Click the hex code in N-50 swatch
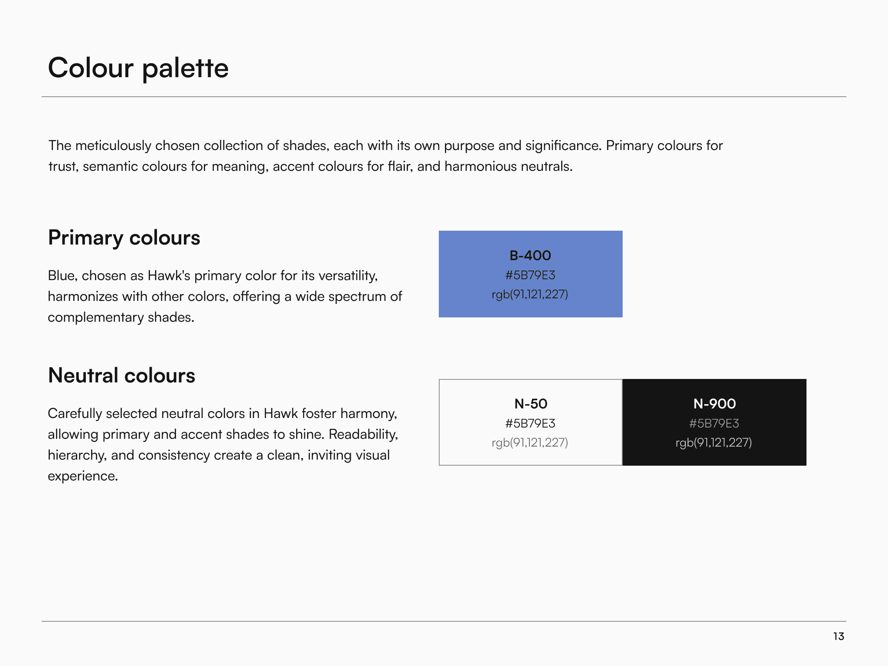 (x=530, y=423)
